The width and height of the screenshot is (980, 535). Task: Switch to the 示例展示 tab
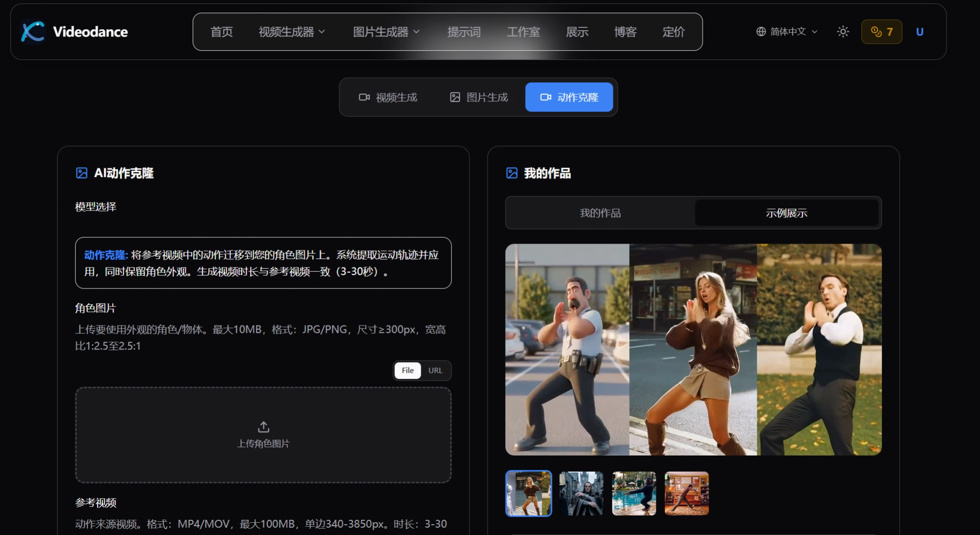(786, 213)
